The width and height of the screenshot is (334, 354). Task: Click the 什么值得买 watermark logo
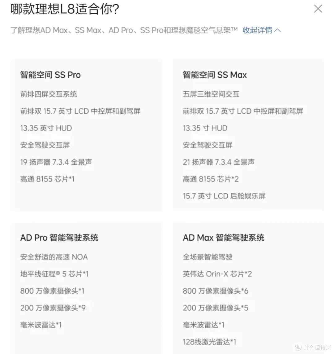point(313,347)
